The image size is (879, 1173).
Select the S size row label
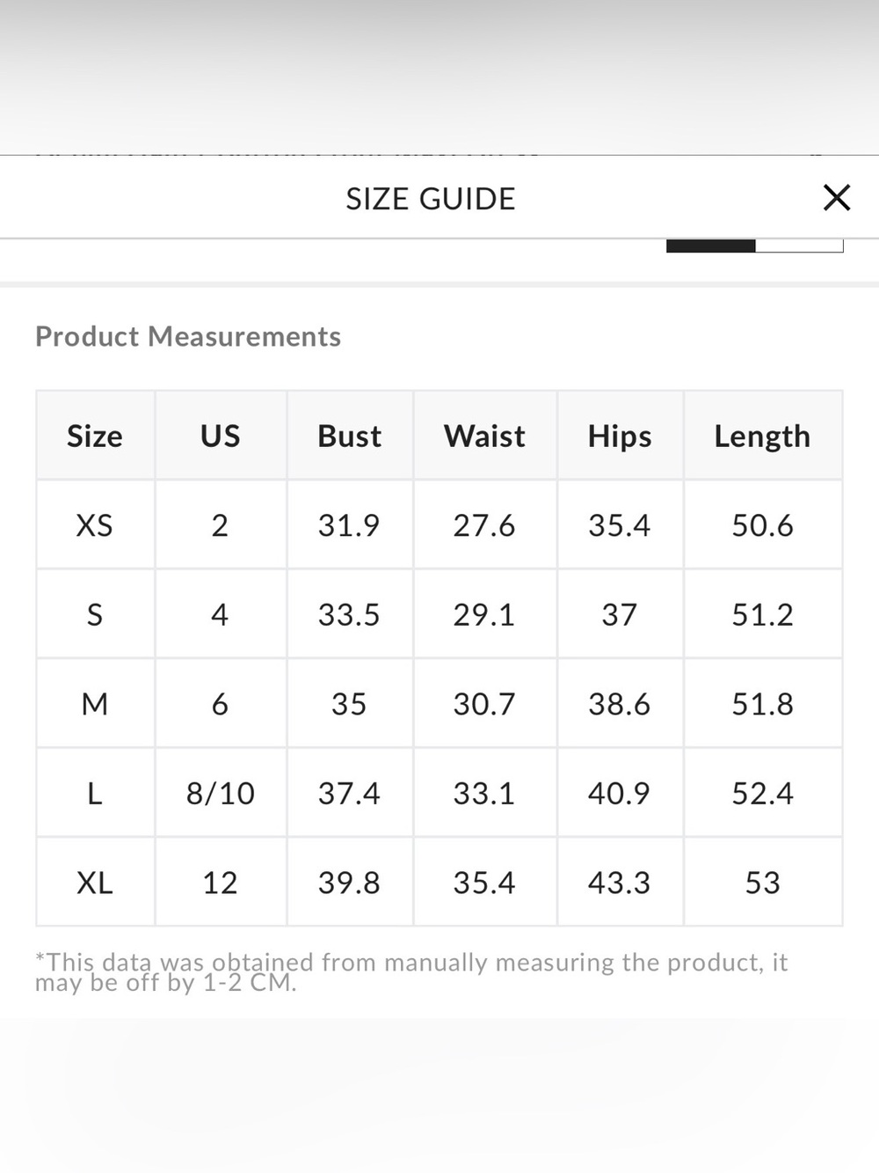(x=95, y=614)
